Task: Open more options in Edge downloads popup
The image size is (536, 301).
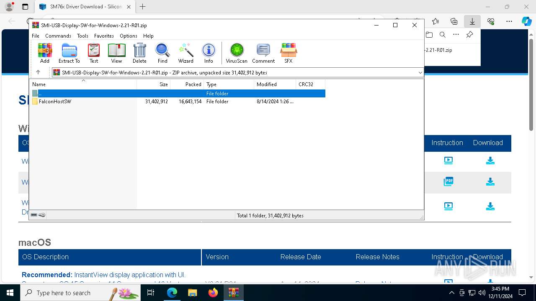Action: 456,35
